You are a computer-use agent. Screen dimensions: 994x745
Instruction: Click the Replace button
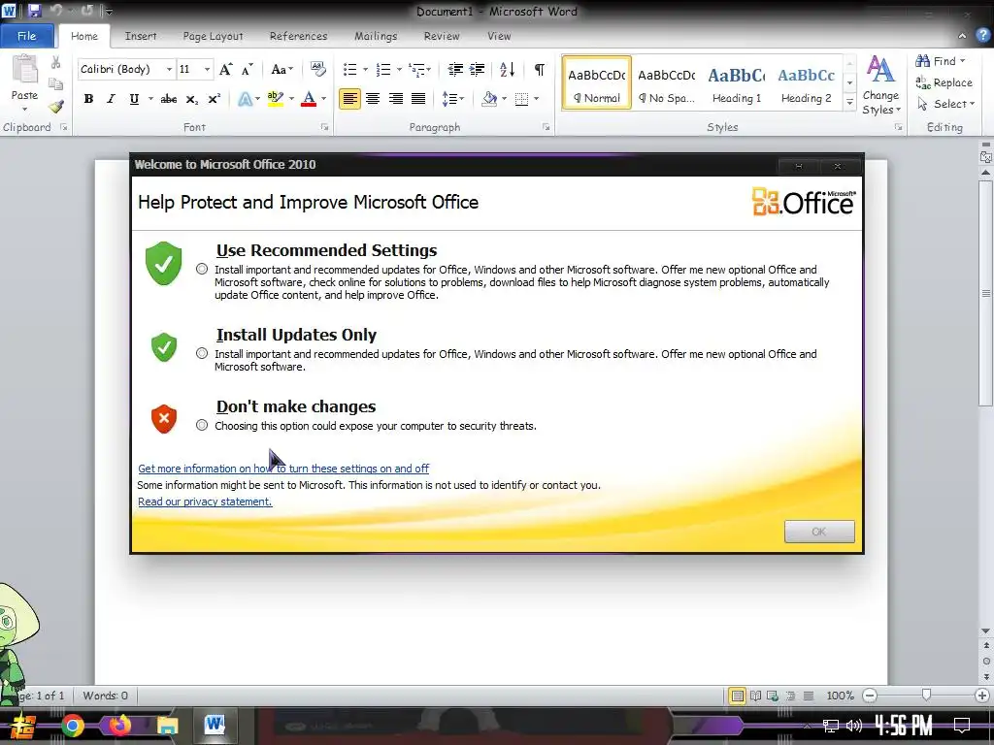click(x=944, y=82)
